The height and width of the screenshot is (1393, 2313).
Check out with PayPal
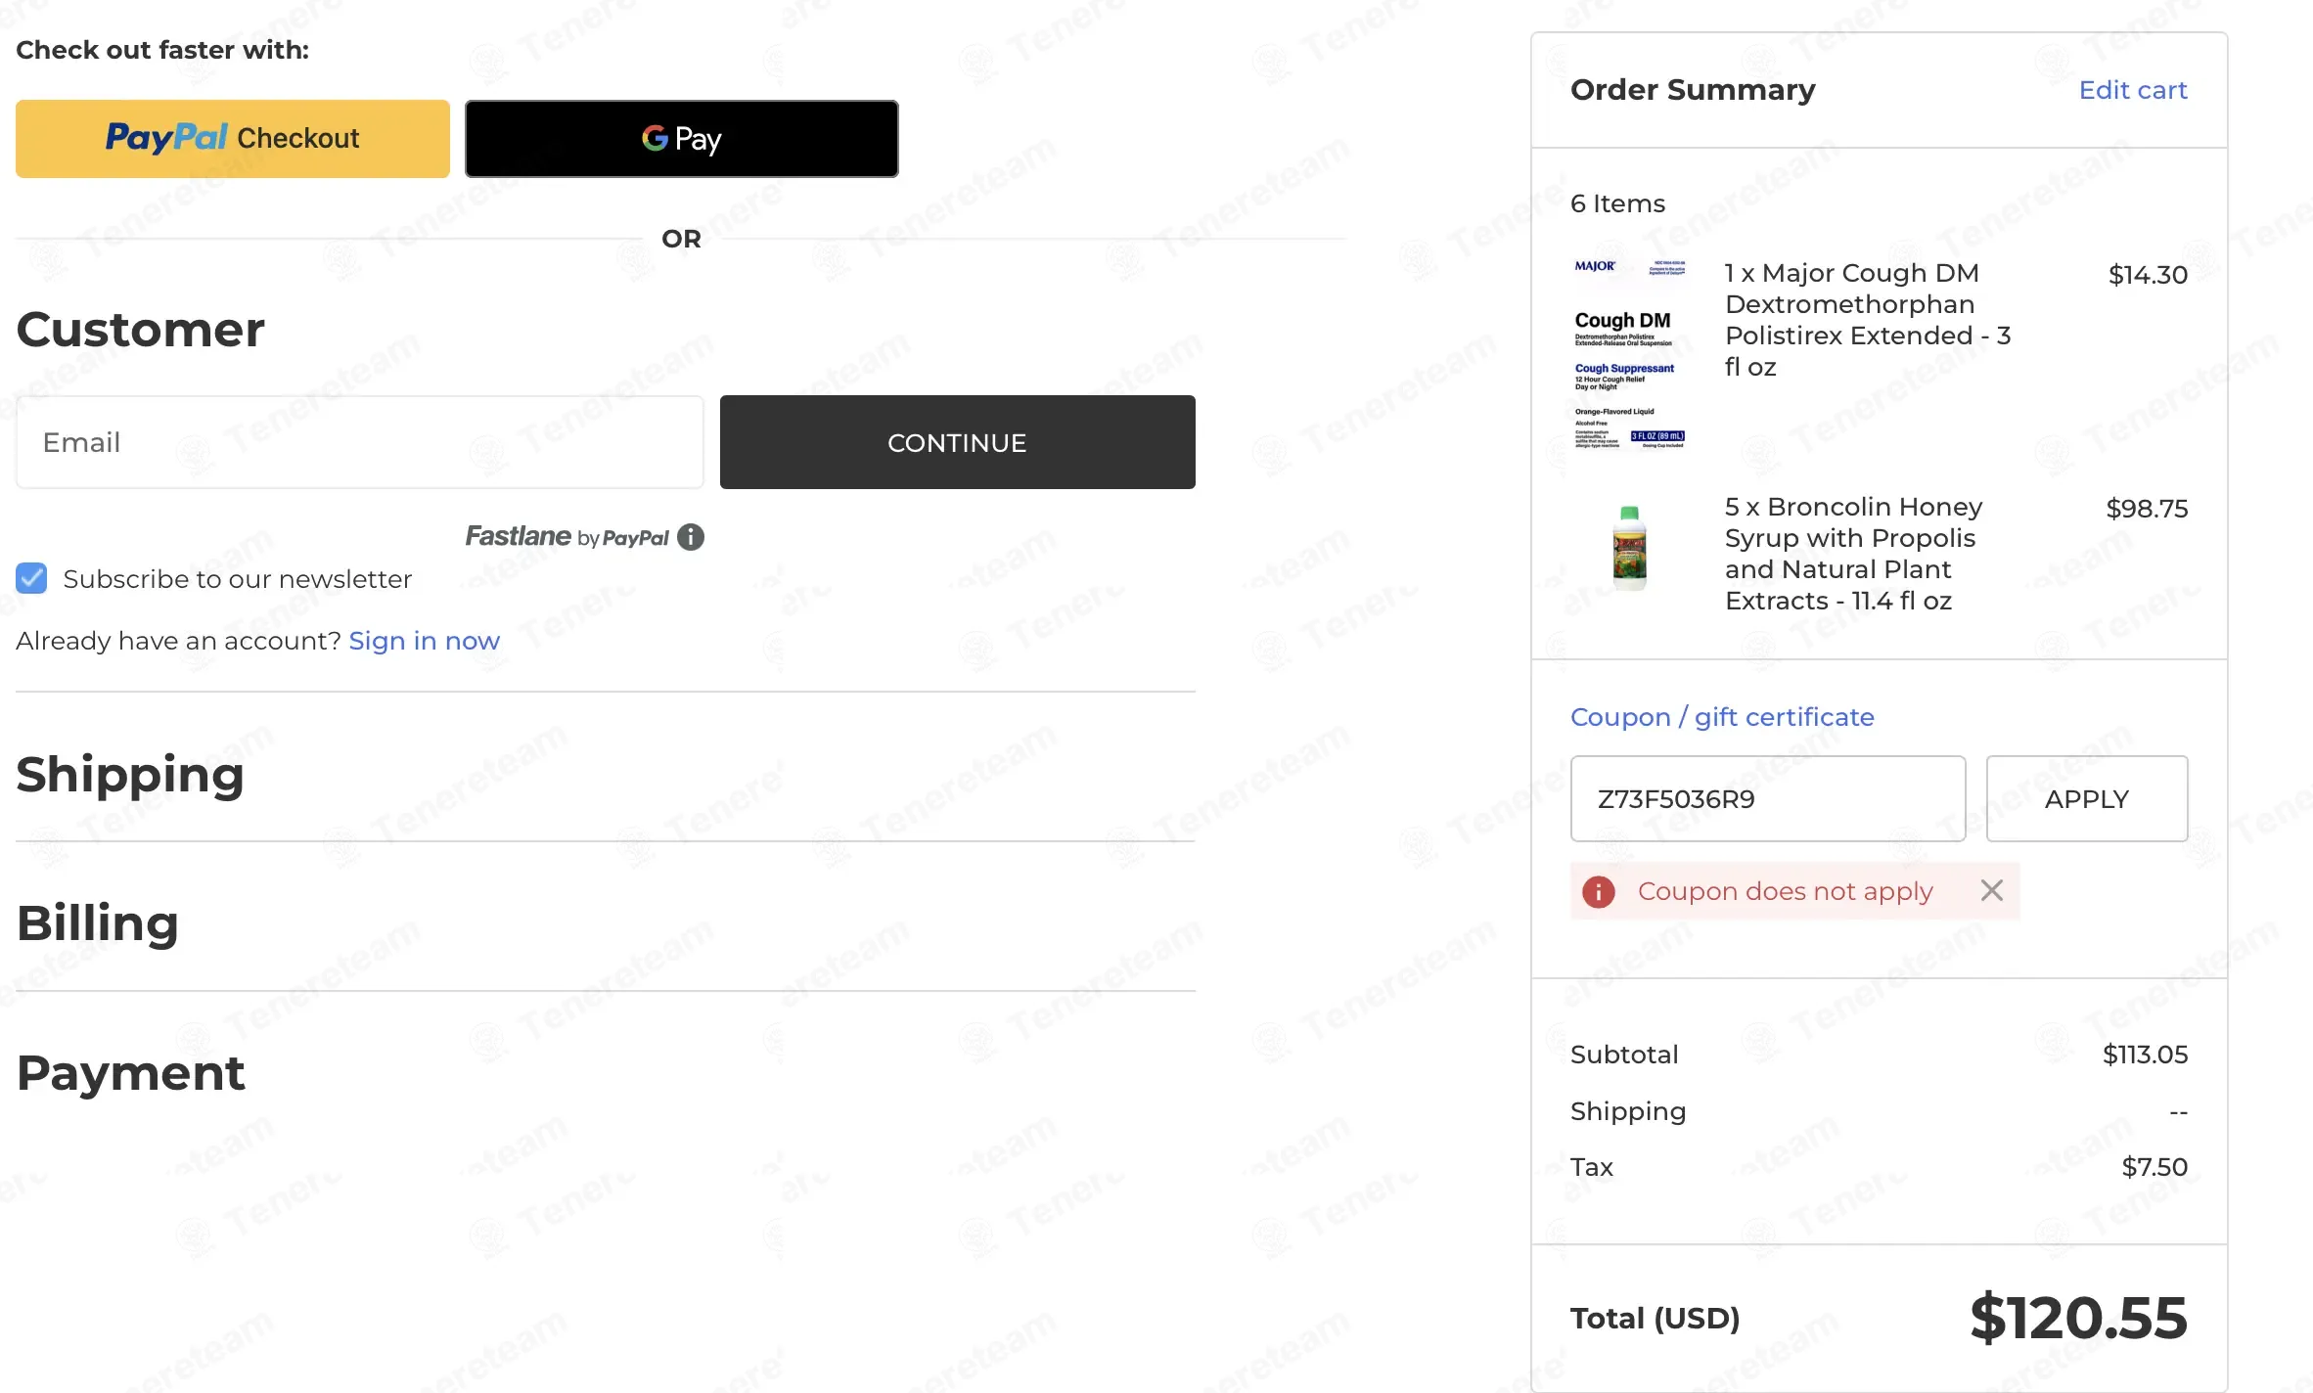(x=233, y=138)
